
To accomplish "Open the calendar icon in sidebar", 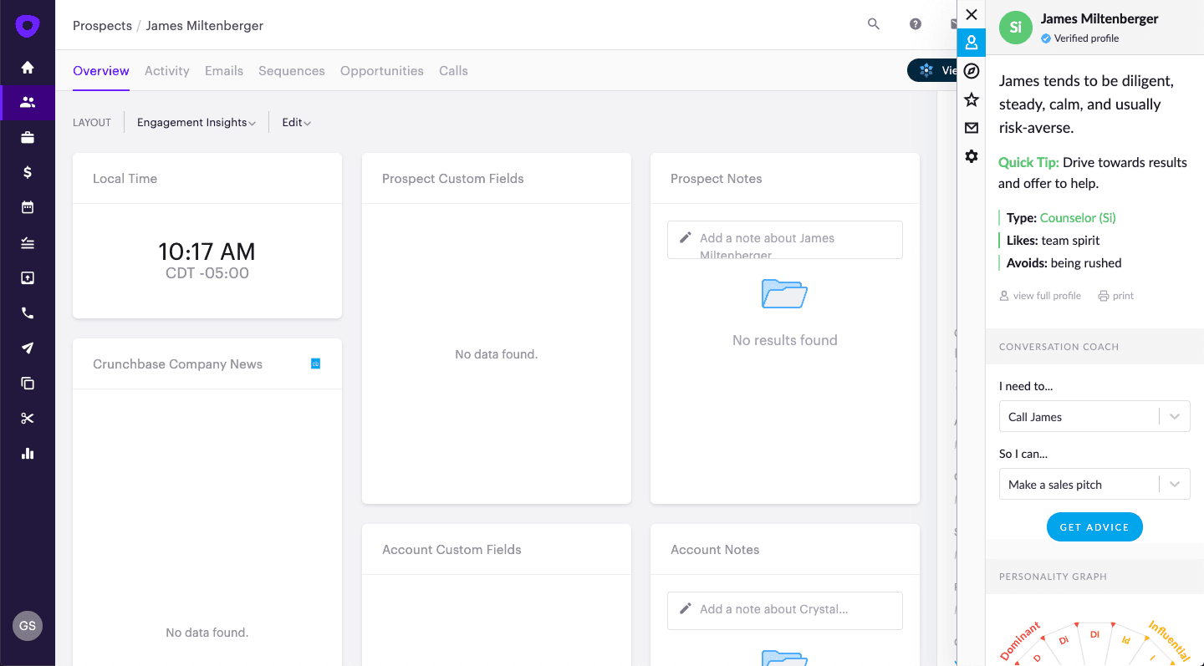I will pos(28,207).
